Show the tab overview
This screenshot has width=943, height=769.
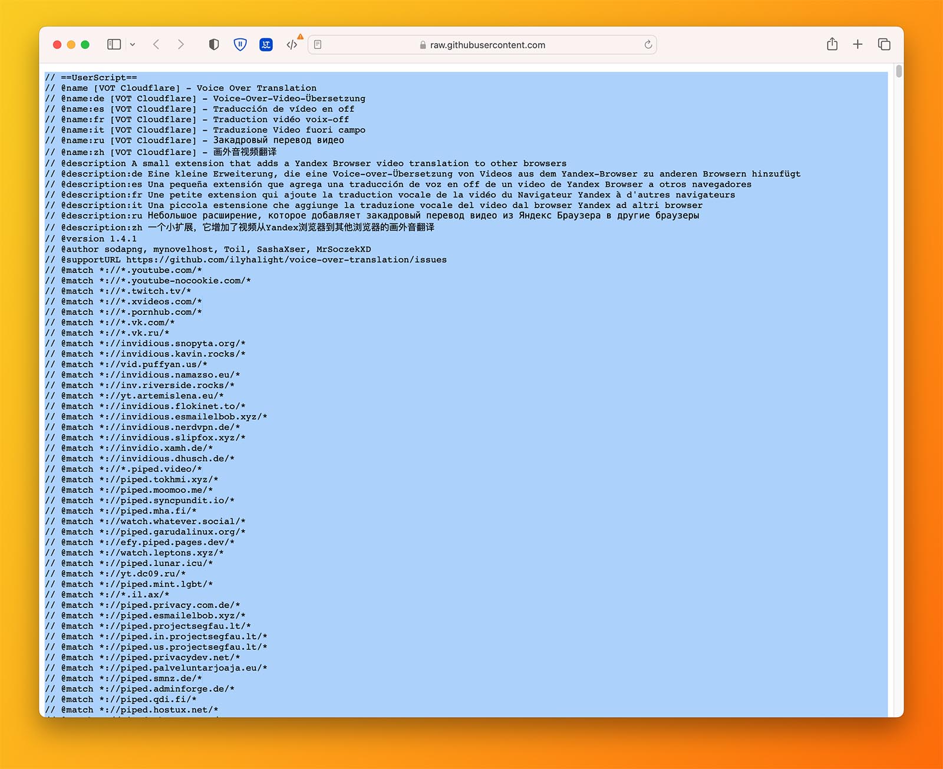coord(884,44)
